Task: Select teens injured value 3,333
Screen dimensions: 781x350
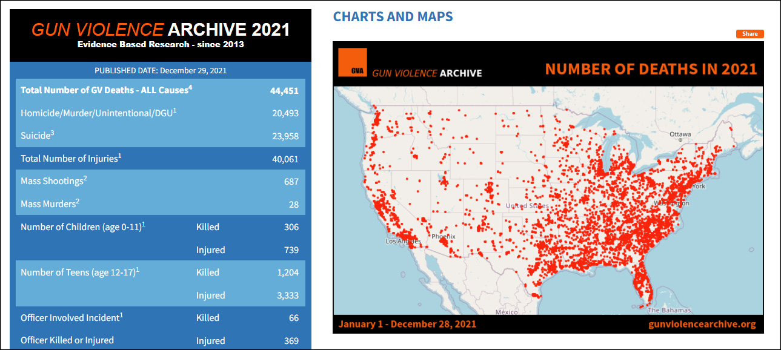Action: click(288, 296)
